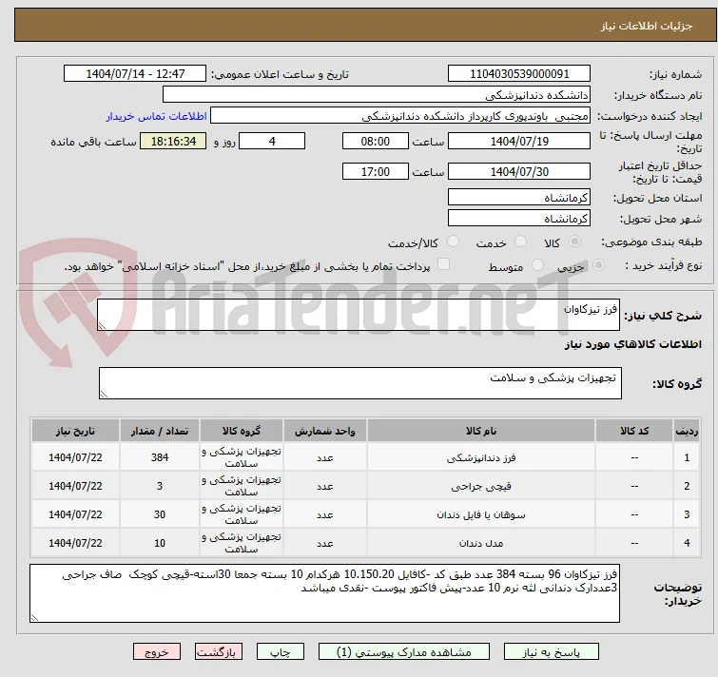Click the چاپ print button
The image size is (718, 677).
280,651
